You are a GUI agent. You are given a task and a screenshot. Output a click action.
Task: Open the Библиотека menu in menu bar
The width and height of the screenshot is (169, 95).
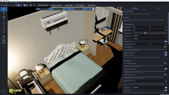[17, 3]
